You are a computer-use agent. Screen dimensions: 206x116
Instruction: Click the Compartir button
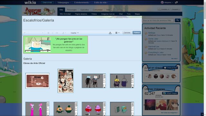pos(175,9)
